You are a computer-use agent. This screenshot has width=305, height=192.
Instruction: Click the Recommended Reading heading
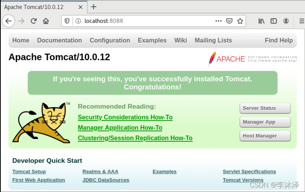tap(117, 106)
